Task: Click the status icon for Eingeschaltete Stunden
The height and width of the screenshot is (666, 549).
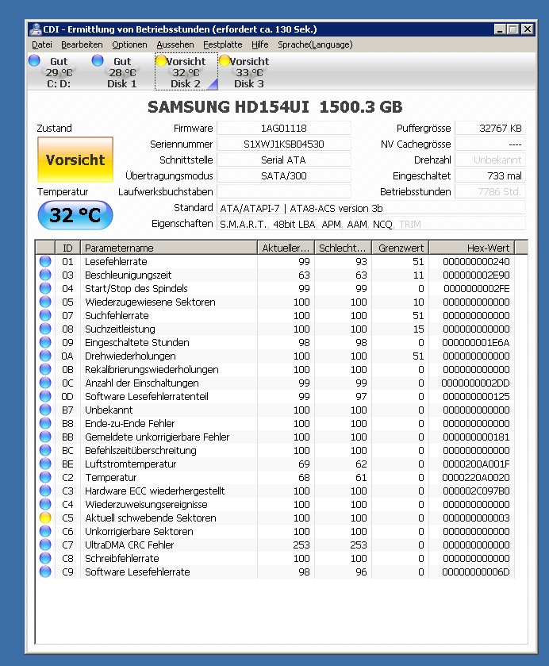Action: coord(45,342)
